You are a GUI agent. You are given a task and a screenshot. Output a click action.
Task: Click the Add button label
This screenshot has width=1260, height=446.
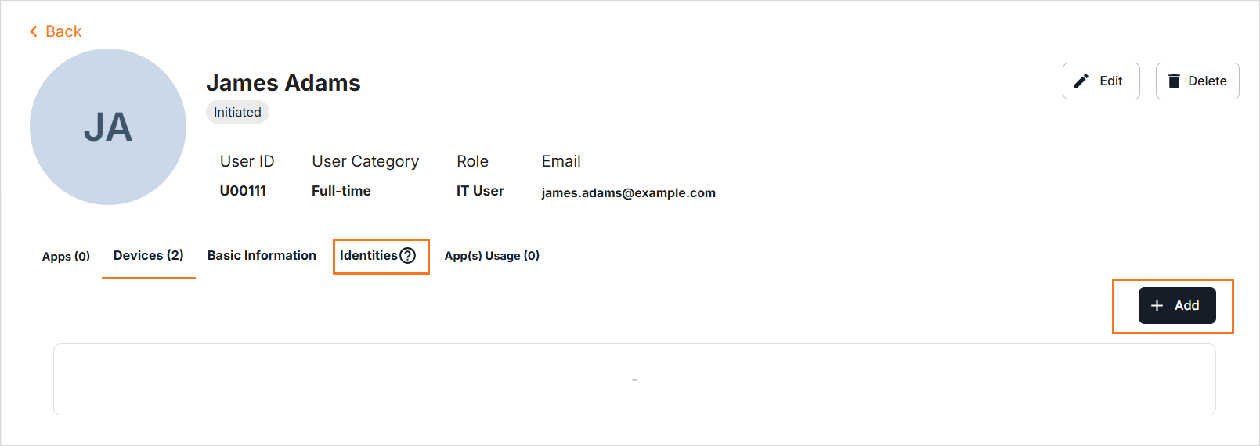(x=1186, y=306)
